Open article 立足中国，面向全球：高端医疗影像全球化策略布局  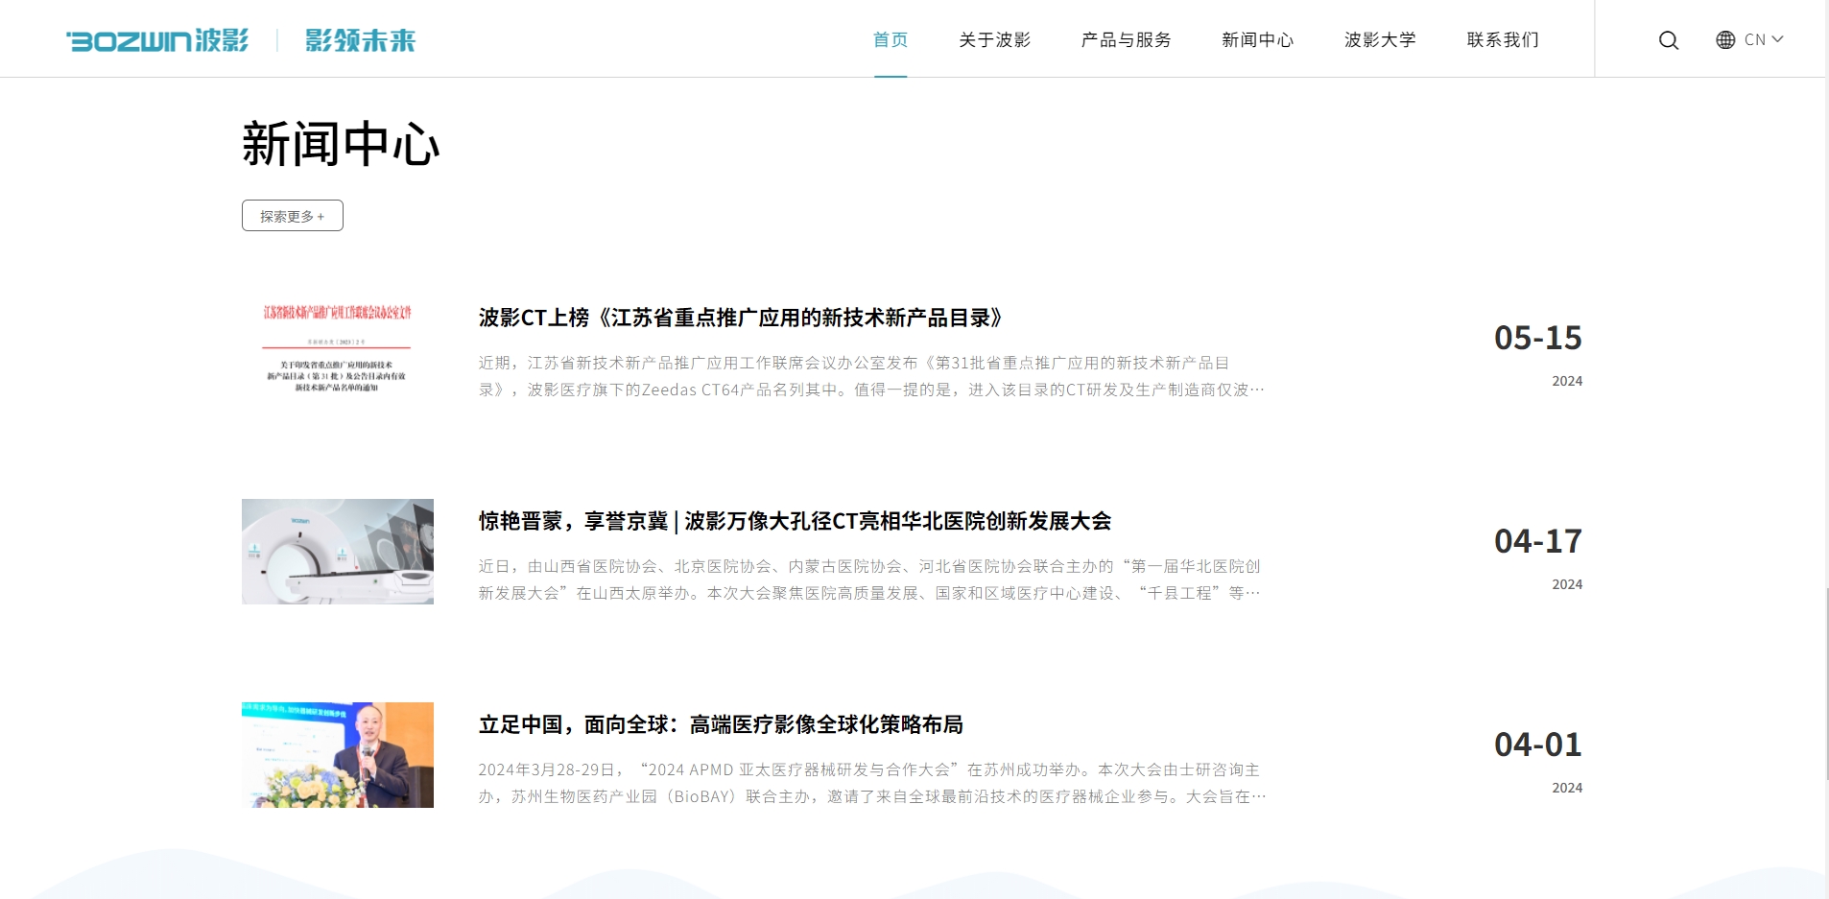[721, 724]
